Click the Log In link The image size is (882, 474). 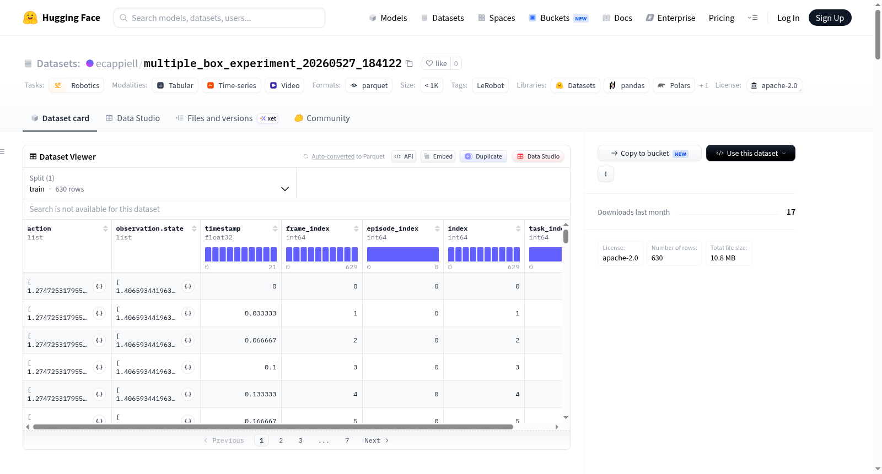pos(788,18)
